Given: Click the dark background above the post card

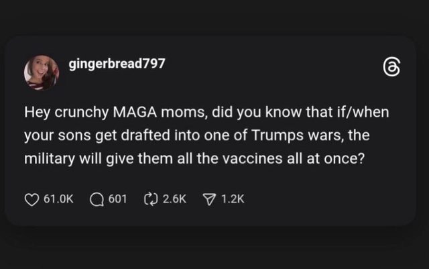Looking at the screenshot, I should pos(214,17).
